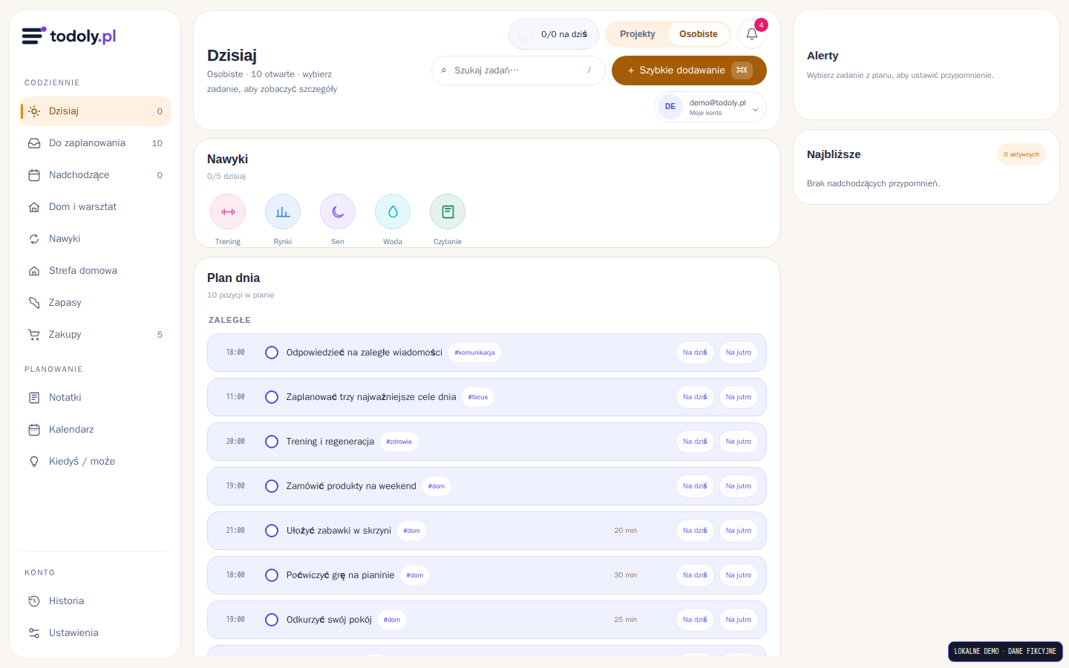Set Odkurzyć swój pokój to Na dziś
1069x668 pixels.
click(695, 620)
